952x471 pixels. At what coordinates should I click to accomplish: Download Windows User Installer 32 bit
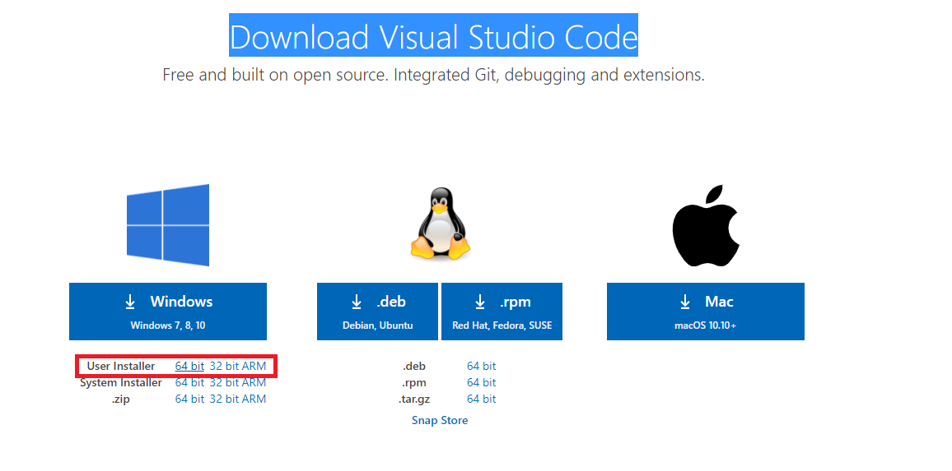tap(224, 366)
